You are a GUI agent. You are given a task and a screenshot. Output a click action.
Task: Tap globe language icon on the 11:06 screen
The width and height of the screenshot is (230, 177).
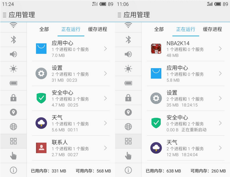(x=128, y=126)
